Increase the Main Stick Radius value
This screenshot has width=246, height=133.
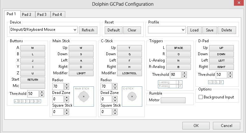pyautogui.click(x=67, y=85)
